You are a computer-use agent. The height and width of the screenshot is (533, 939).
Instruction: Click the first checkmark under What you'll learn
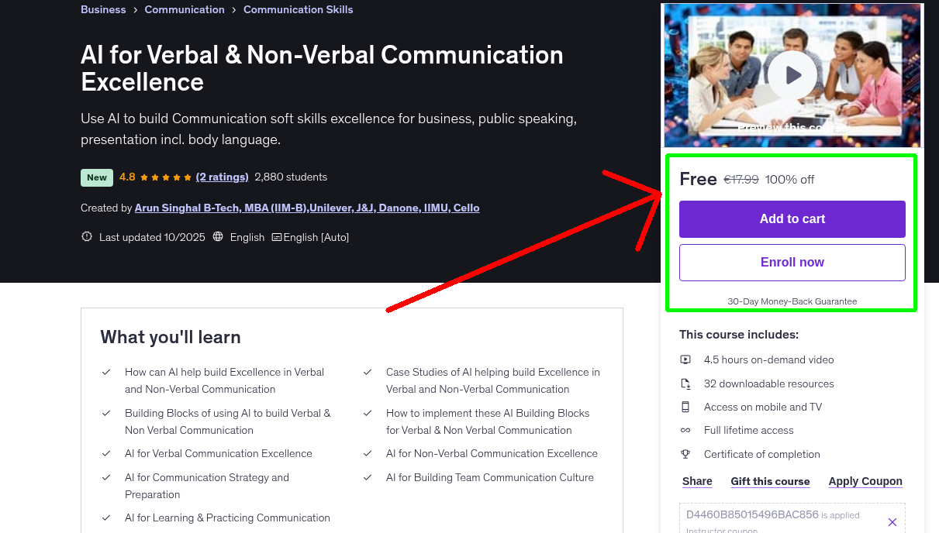click(106, 371)
